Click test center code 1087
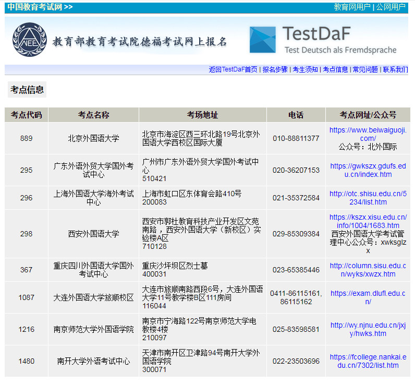This screenshot has height=384, width=415. pos(26,297)
